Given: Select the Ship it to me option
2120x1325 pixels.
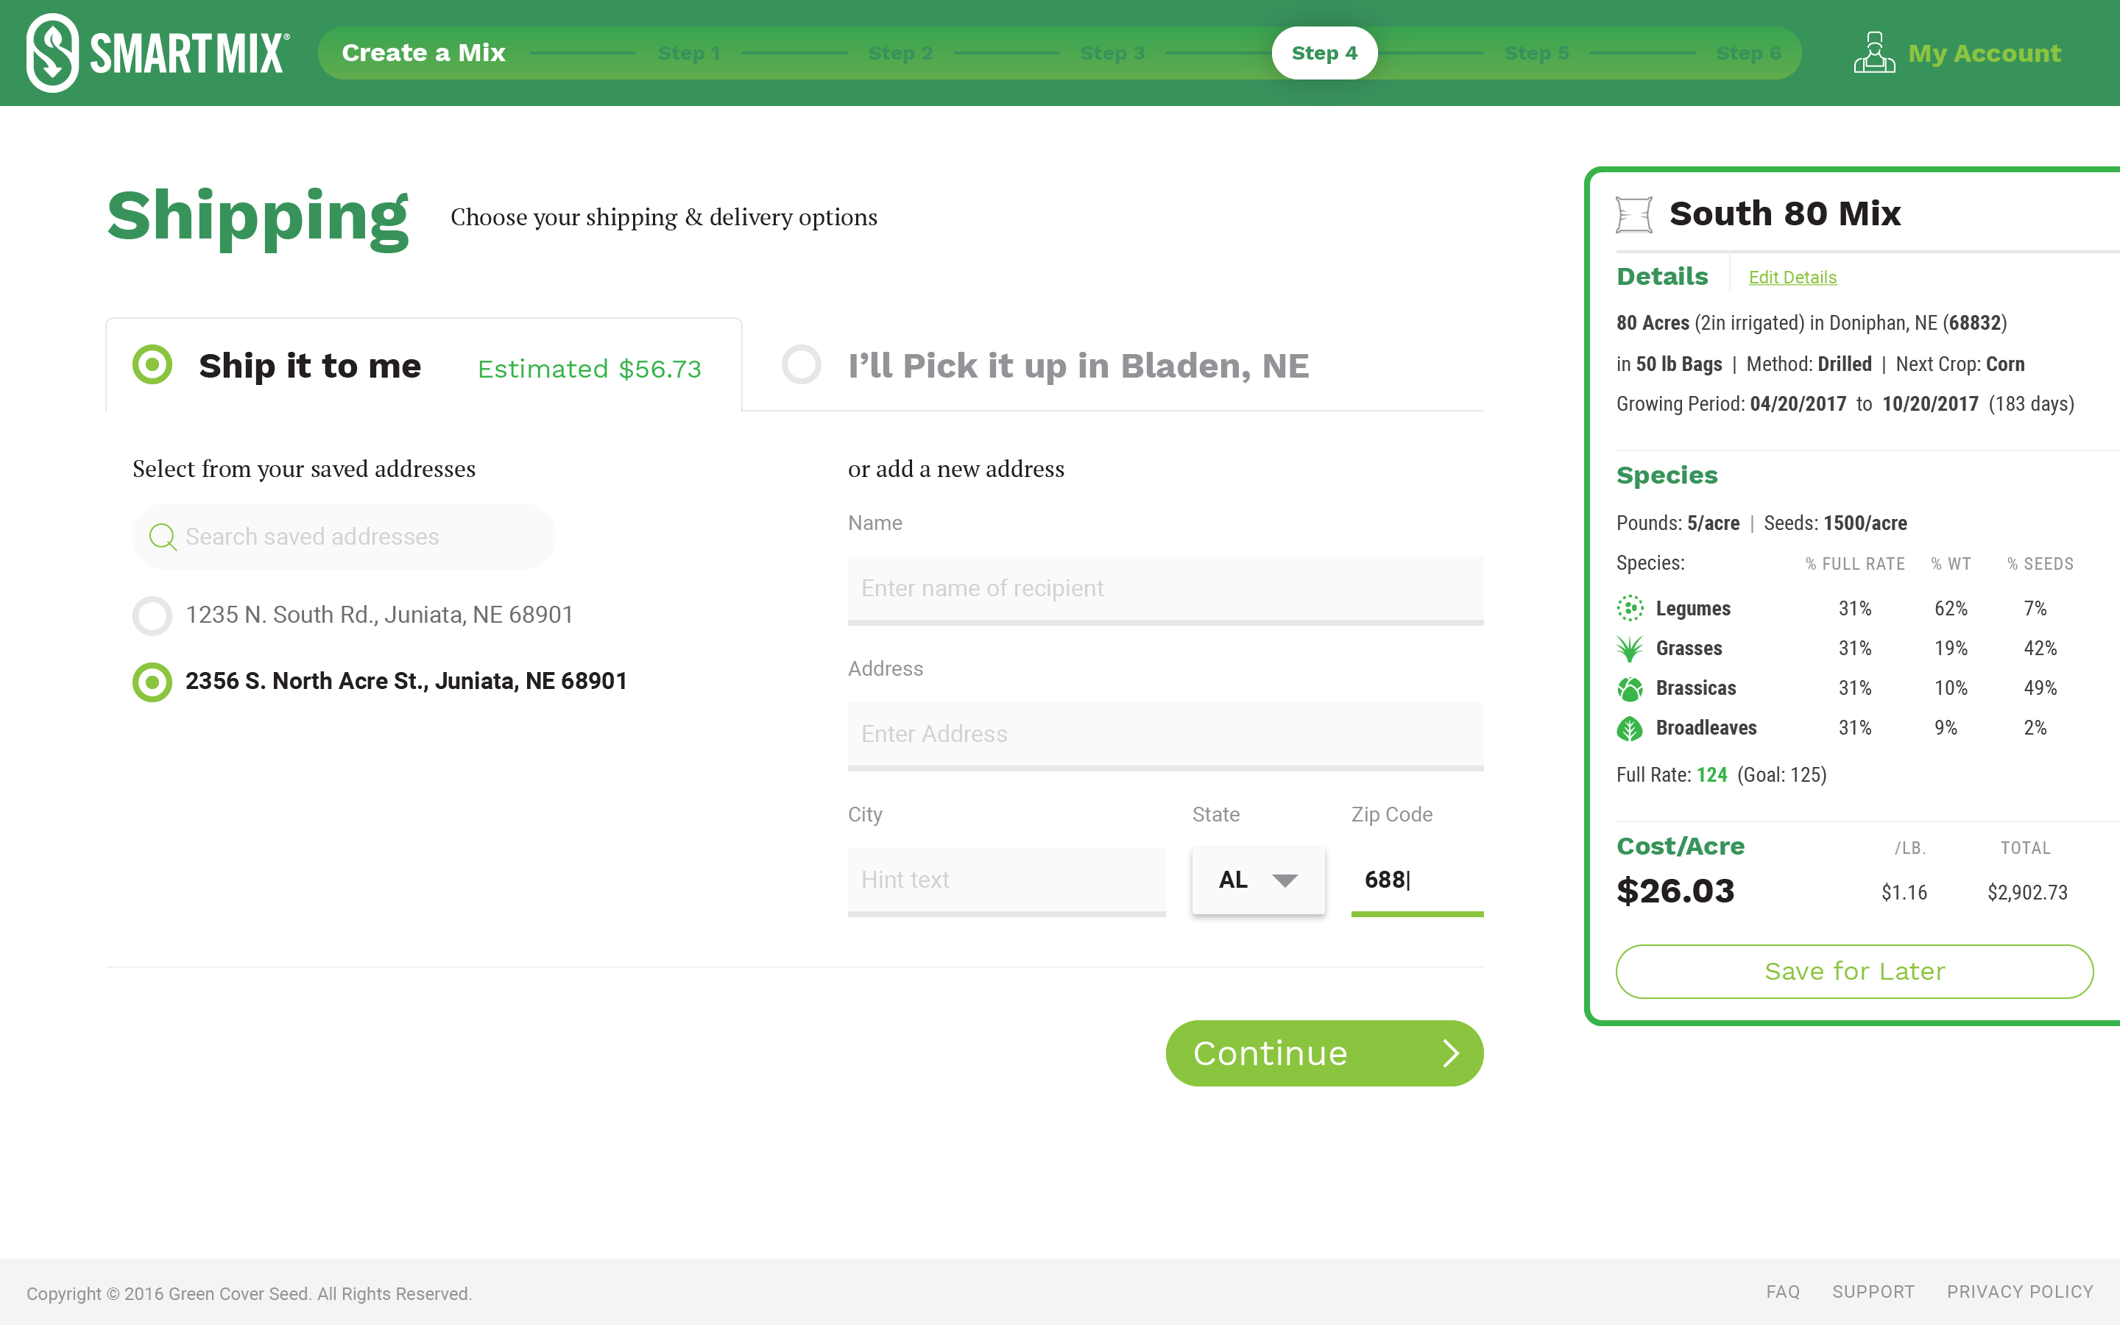Looking at the screenshot, I should 152,364.
